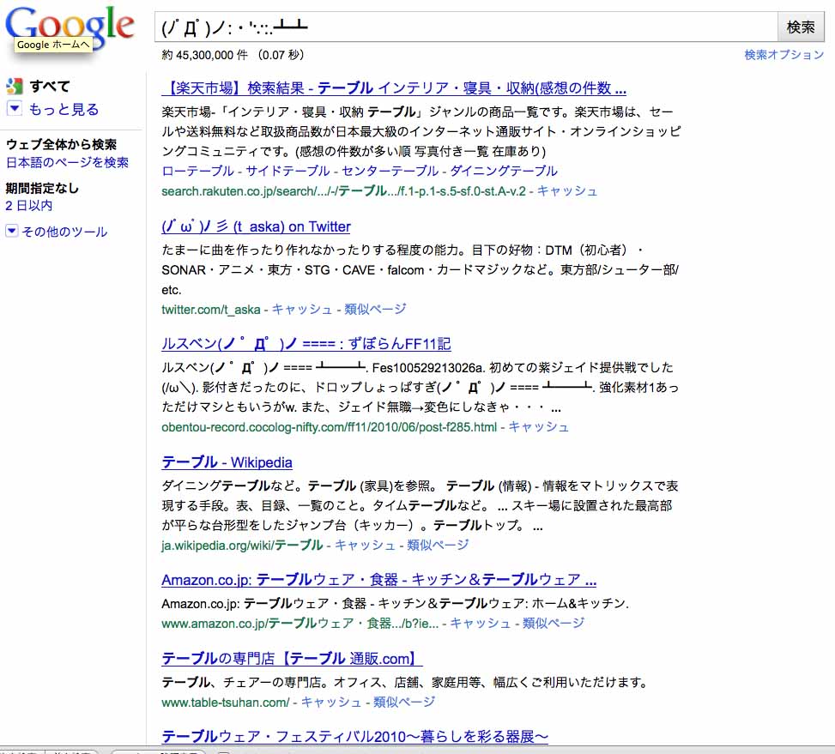Select すべて in sidebar
Image resolution: width=835 pixels, height=754 pixels.
[x=50, y=86]
